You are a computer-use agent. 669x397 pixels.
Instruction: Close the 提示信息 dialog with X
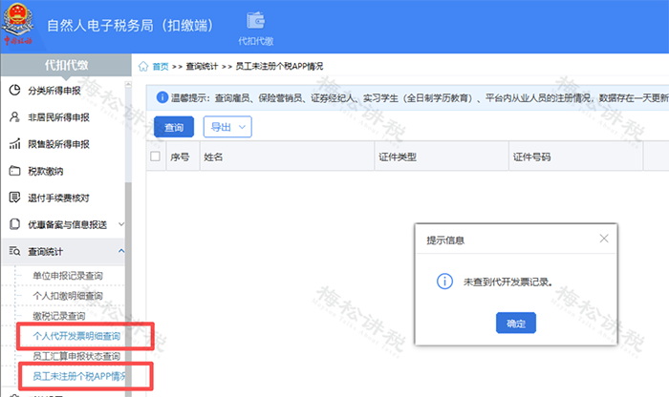tap(602, 239)
